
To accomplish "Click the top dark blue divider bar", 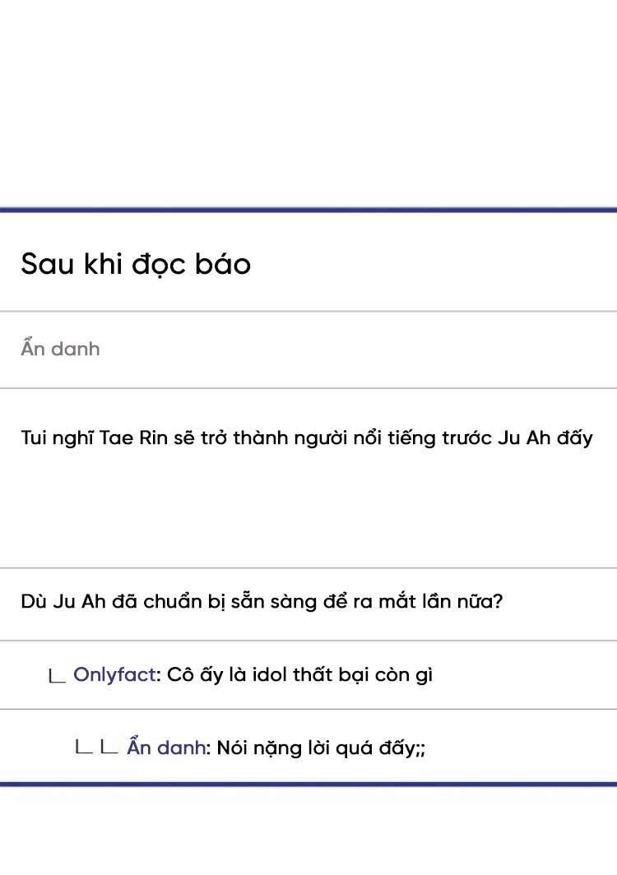I will (x=308, y=210).
